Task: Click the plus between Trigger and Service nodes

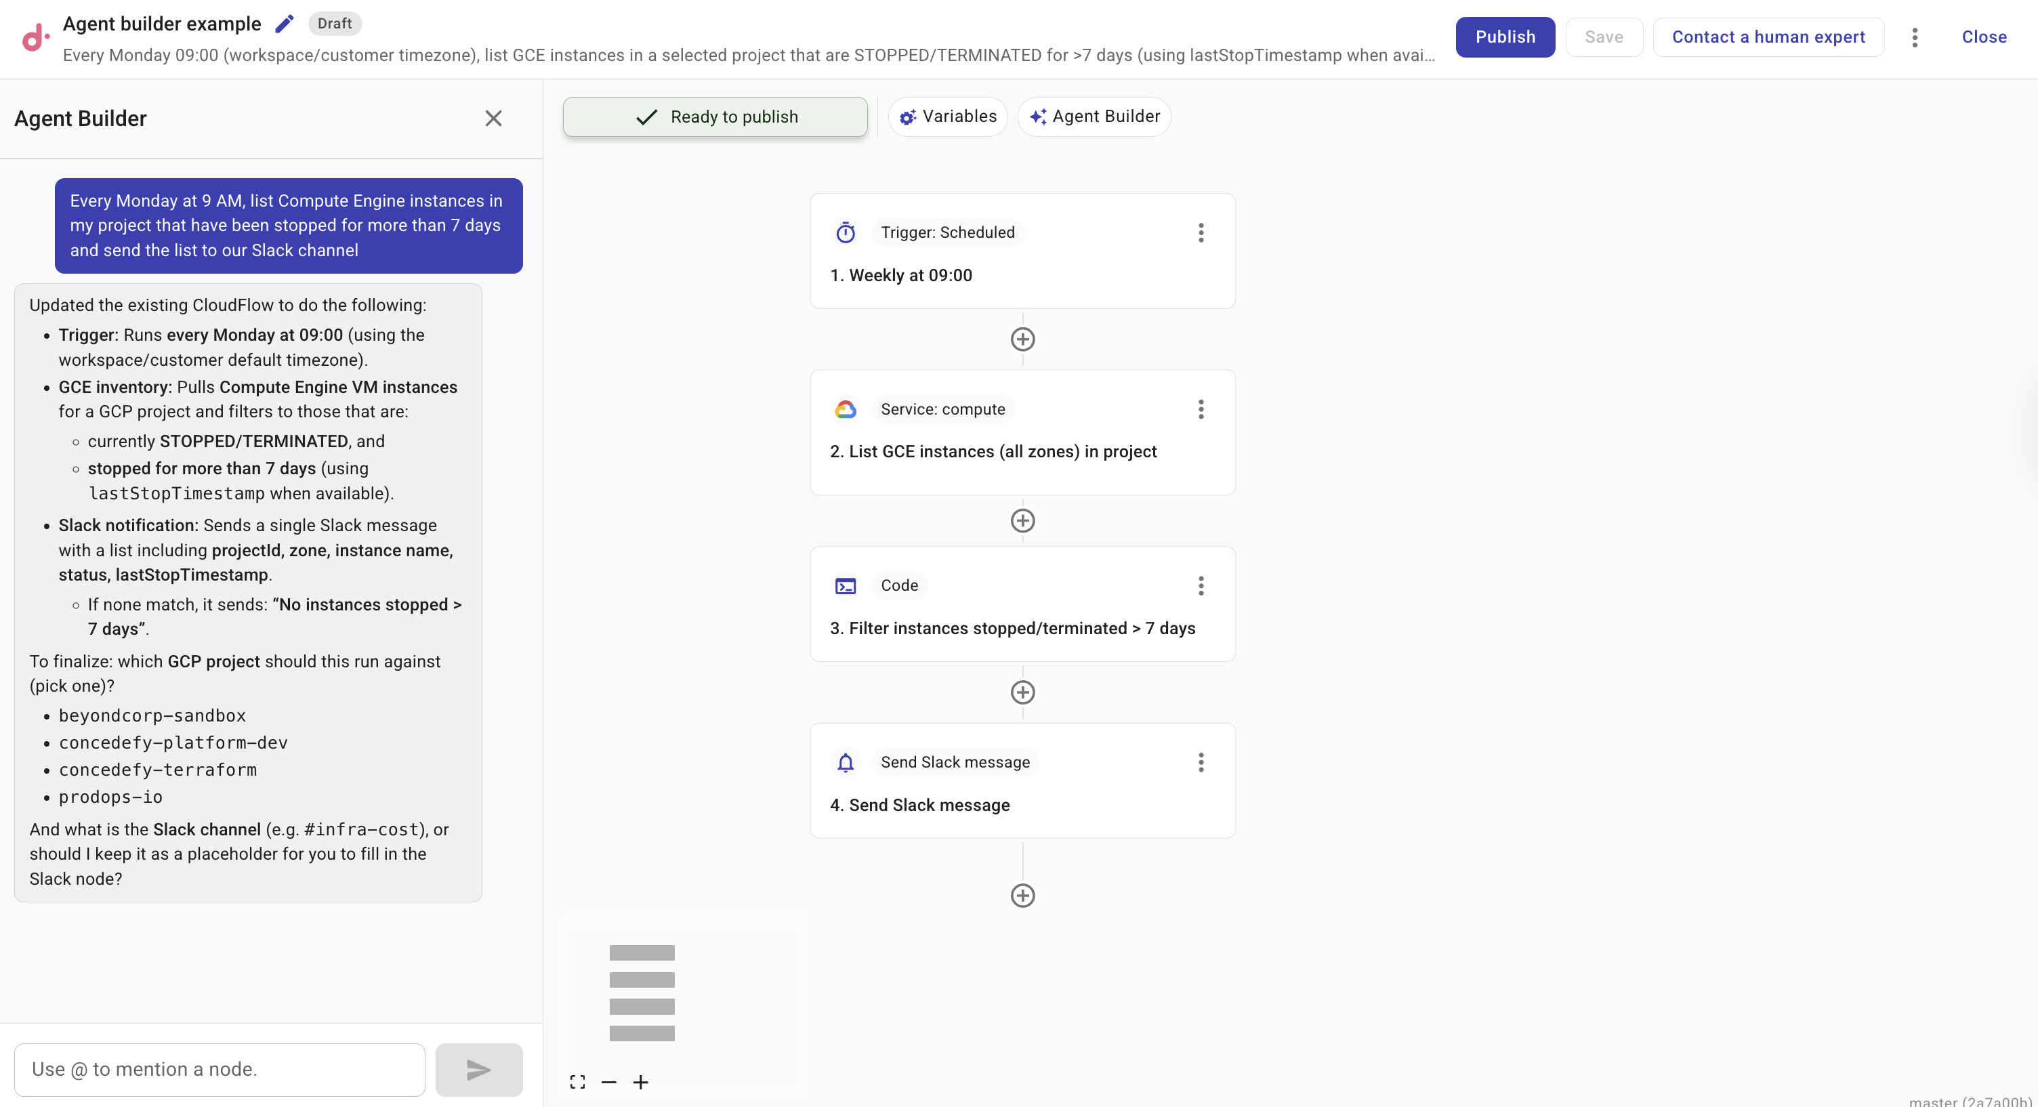Action: [x=1022, y=339]
